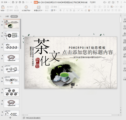
Task: Click the Print icon in quick access toolbar
Action: 20,2
